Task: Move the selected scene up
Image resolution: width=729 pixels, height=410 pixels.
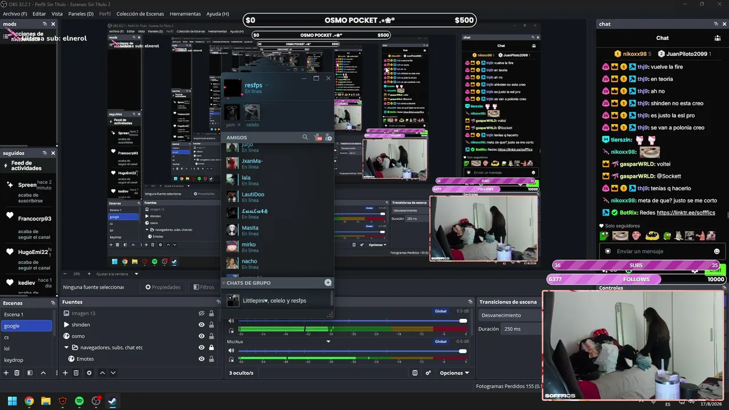Action: click(x=43, y=373)
